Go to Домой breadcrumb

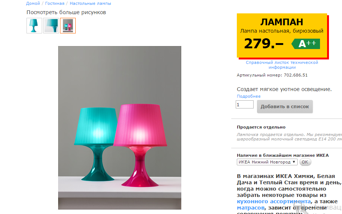33,3
